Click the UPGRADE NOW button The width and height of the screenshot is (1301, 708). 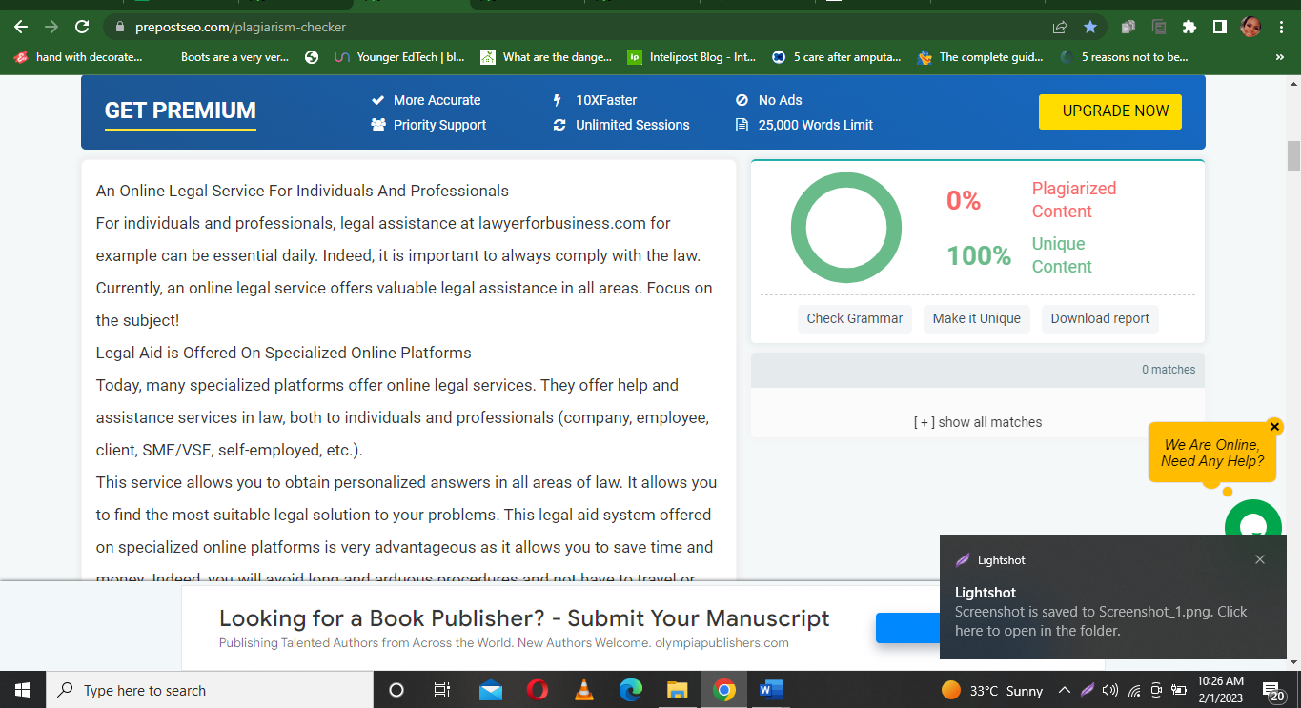pos(1109,111)
